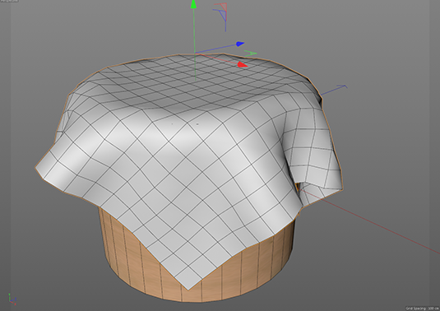The height and width of the screenshot is (311, 440).
Task: Click the lowest hanging corner of the cloth
Action: tap(188, 289)
